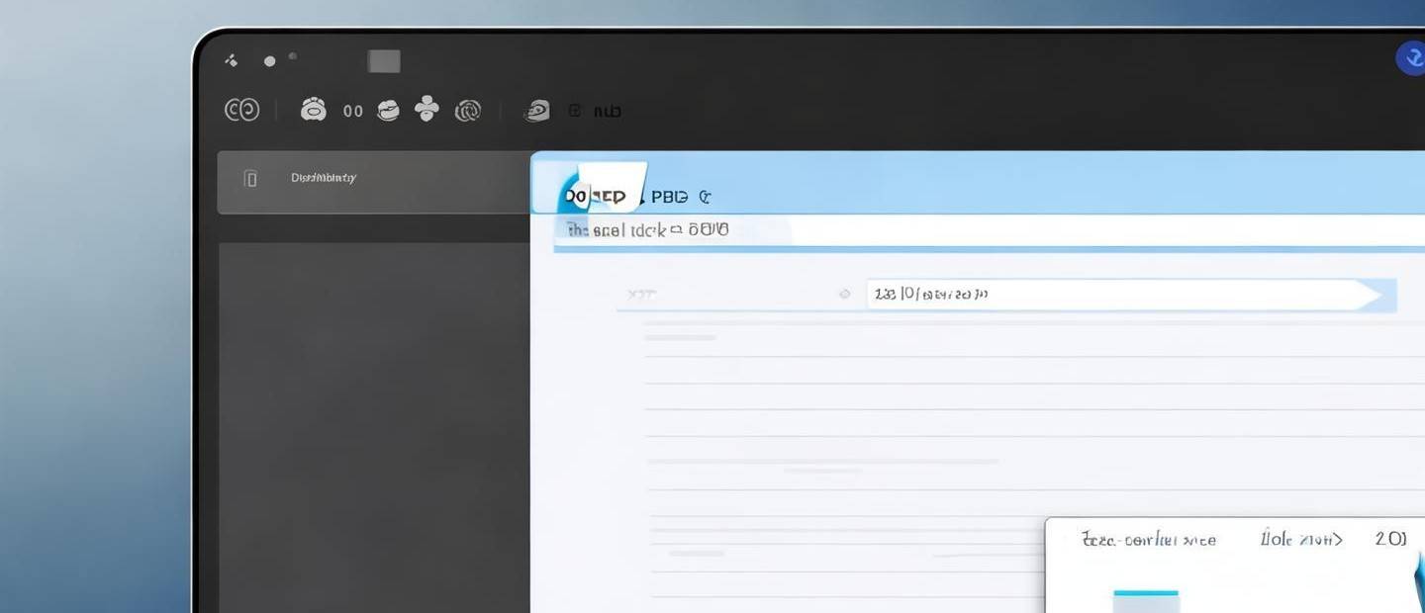Viewport: 1425px width, 613px height.
Task: Click the disc icon after the second divider
Action: coord(536,111)
